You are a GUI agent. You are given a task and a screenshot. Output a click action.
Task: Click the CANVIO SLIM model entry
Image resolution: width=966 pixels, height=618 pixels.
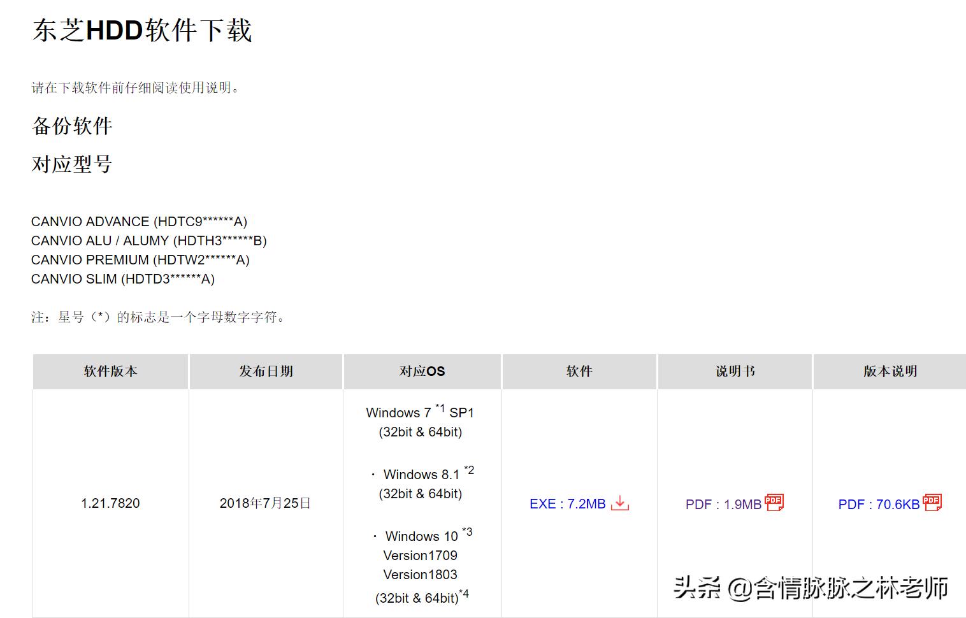pos(123,279)
